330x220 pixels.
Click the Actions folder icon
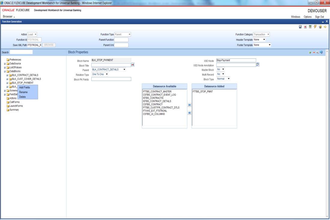pos(8,98)
